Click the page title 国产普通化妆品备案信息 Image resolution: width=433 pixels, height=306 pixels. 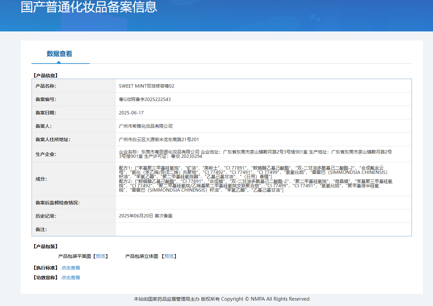pos(89,7)
